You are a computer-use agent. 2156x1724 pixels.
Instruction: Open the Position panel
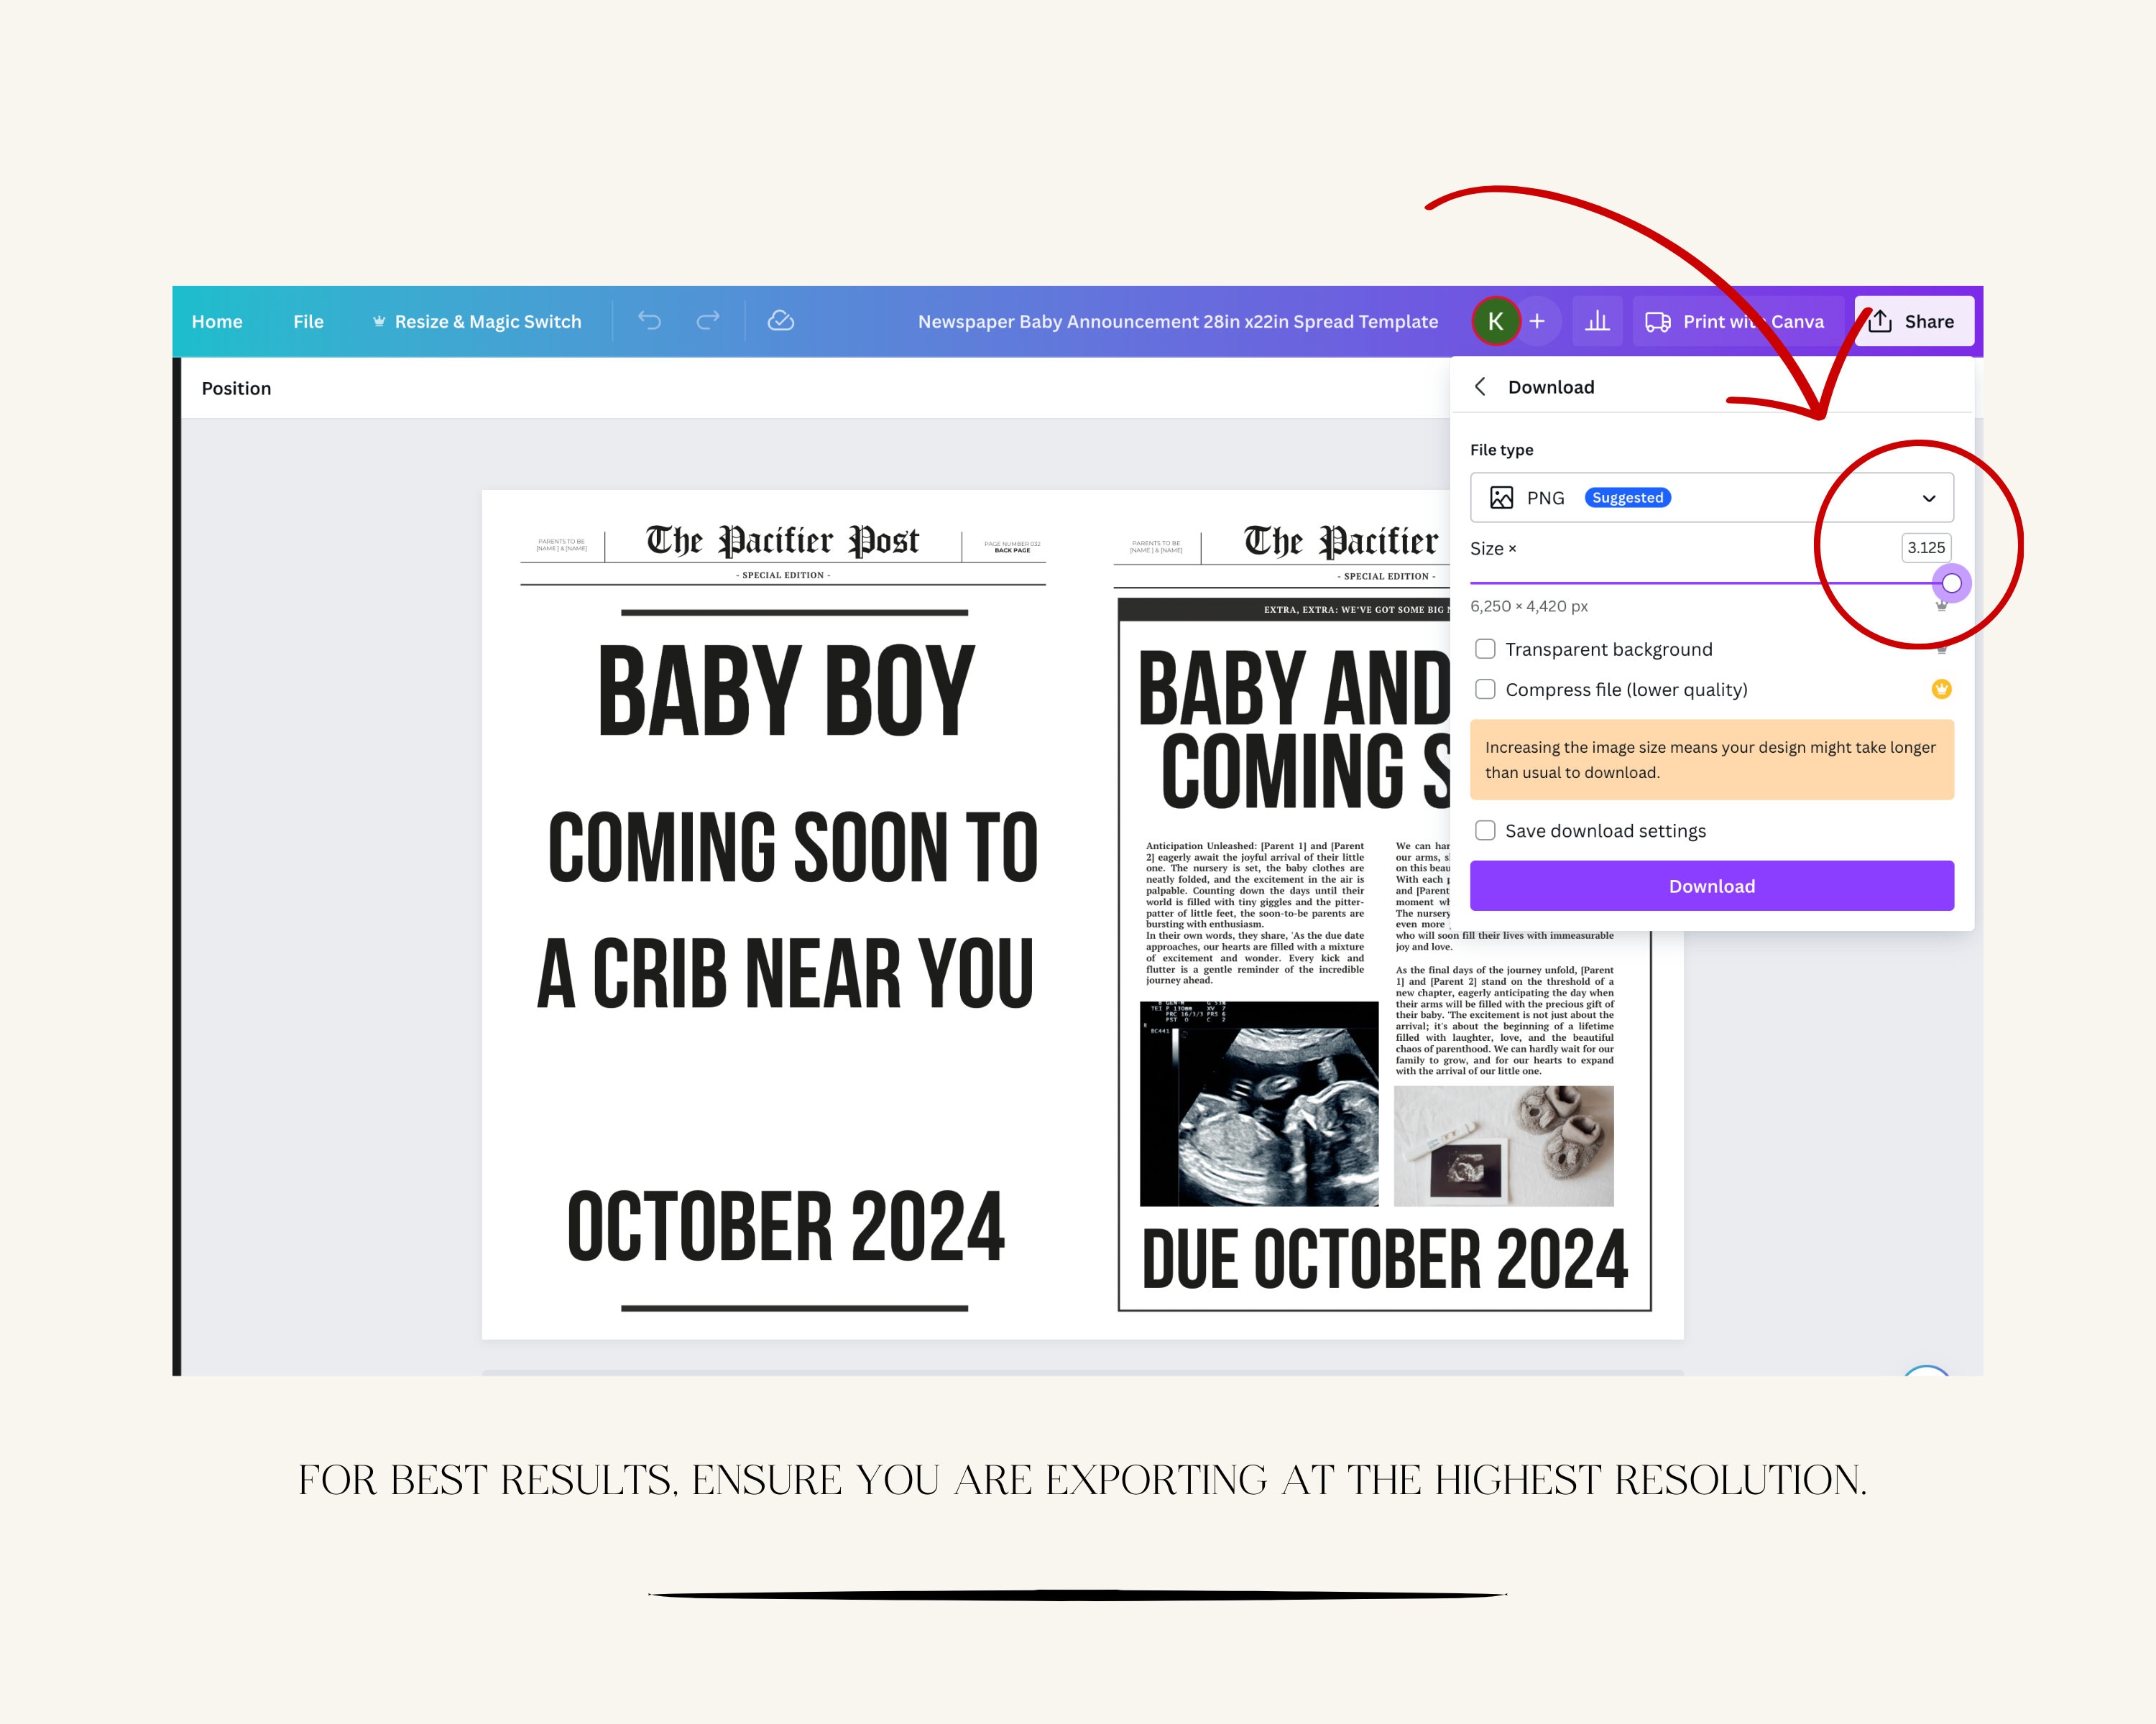point(236,389)
